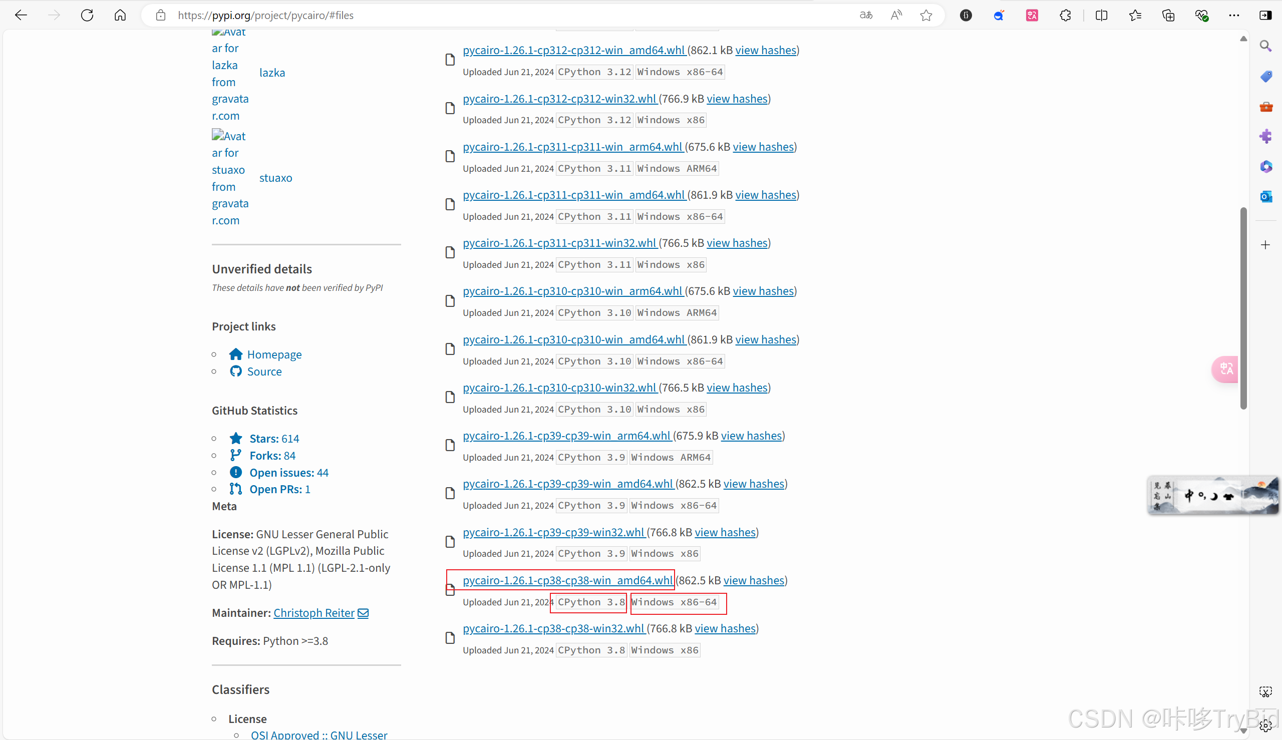Click the home button in browser toolbar
Image resolution: width=1282 pixels, height=740 pixels.
click(x=121, y=15)
